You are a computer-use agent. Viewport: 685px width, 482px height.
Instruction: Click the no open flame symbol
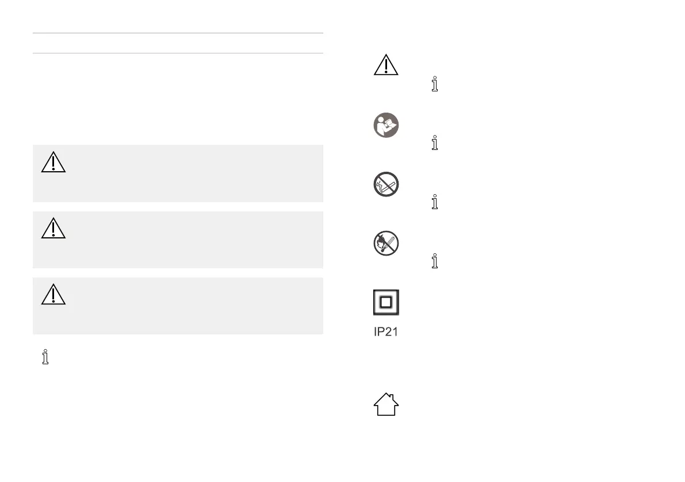[x=386, y=244]
